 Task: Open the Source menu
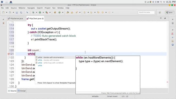[x=14, y=8]
